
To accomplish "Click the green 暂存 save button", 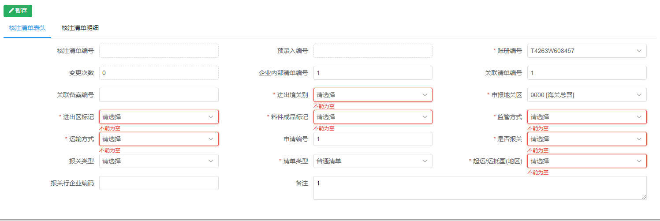I will [18, 11].
